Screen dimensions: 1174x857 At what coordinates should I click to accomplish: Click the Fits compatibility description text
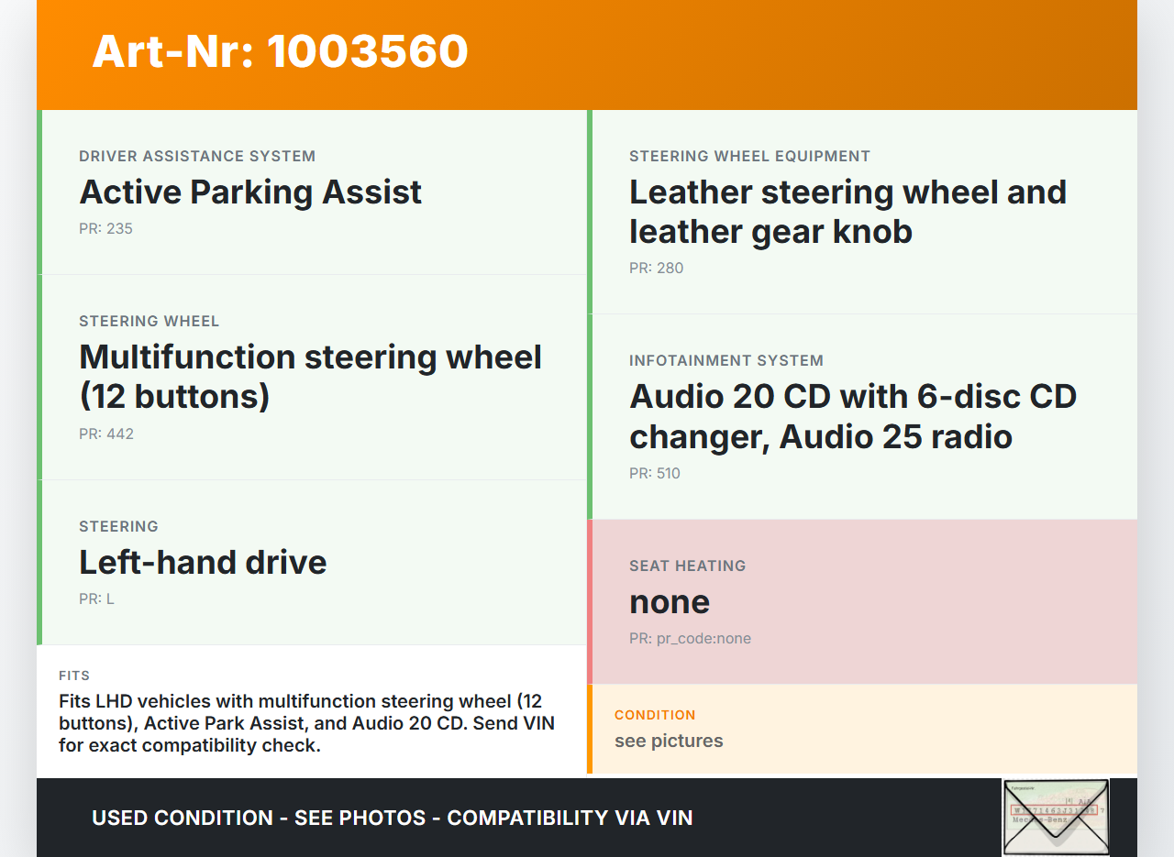pyautogui.click(x=307, y=723)
